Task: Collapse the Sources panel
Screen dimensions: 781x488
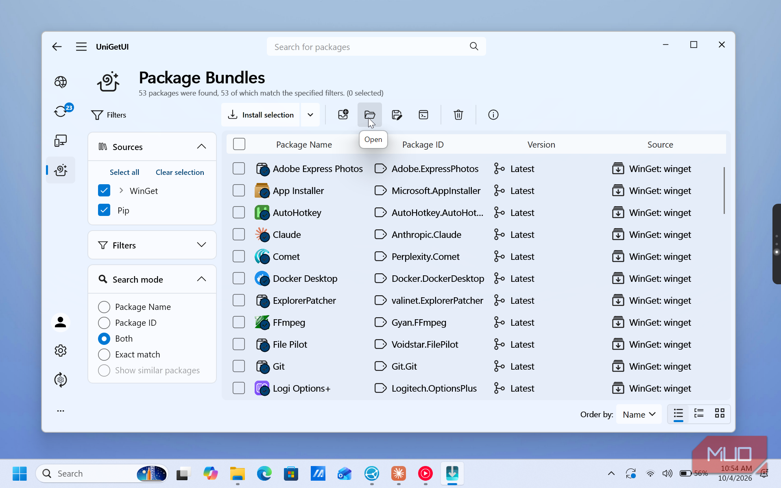Action: 201,146
